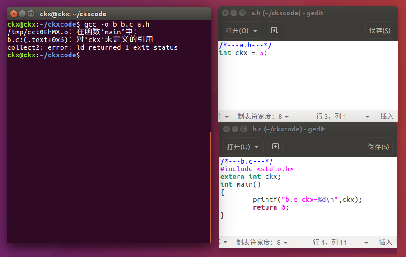Open the 行 3, 列 1 position dropdown arrow
This screenshot has width=406, height=257.
pyautogui.click(x=367, y=117)
